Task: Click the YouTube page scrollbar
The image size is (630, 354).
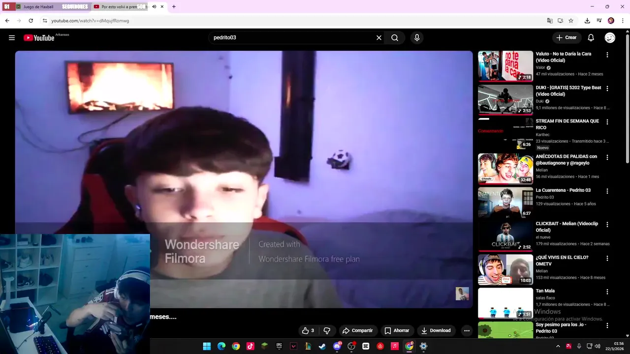Action: (627, 98)
